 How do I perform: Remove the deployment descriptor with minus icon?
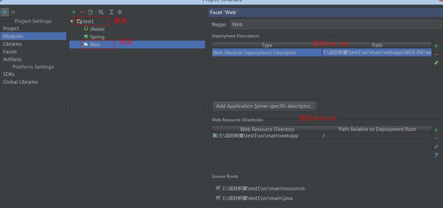[x=436, y=54]
